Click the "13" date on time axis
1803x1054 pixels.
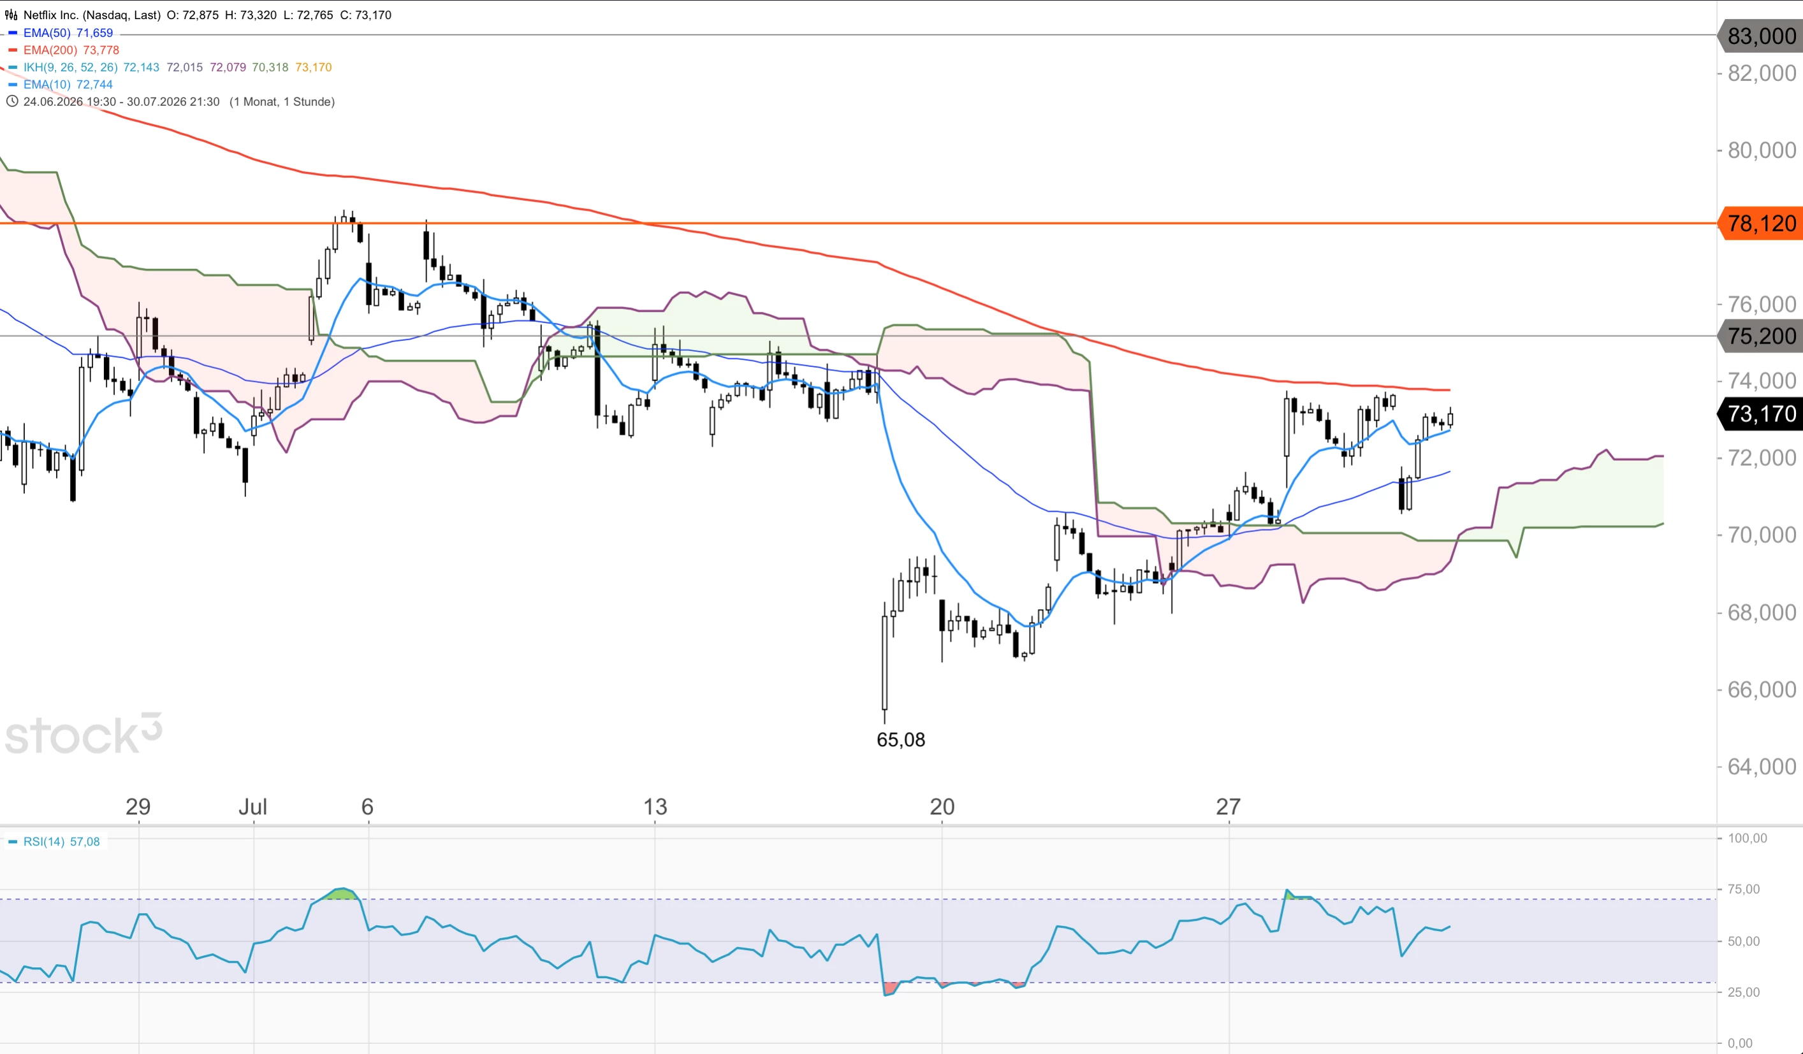(x=655, y=807)
